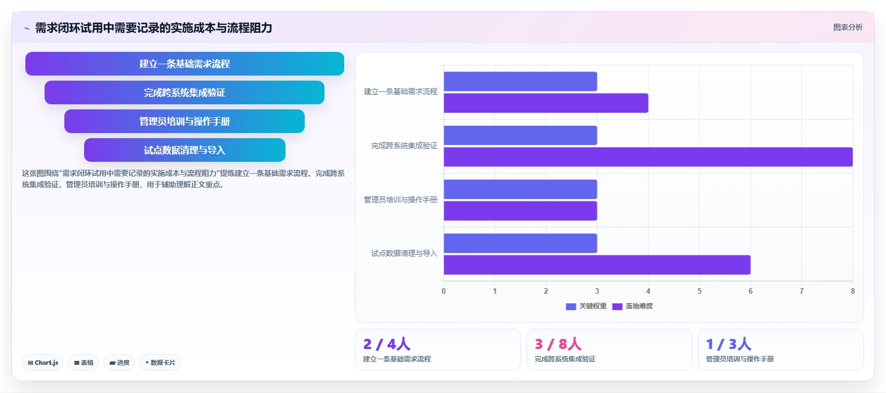This screenshot has height=393, width=886.
Task: Toggle the 关键权重 legend item
Action: (586, 306)
